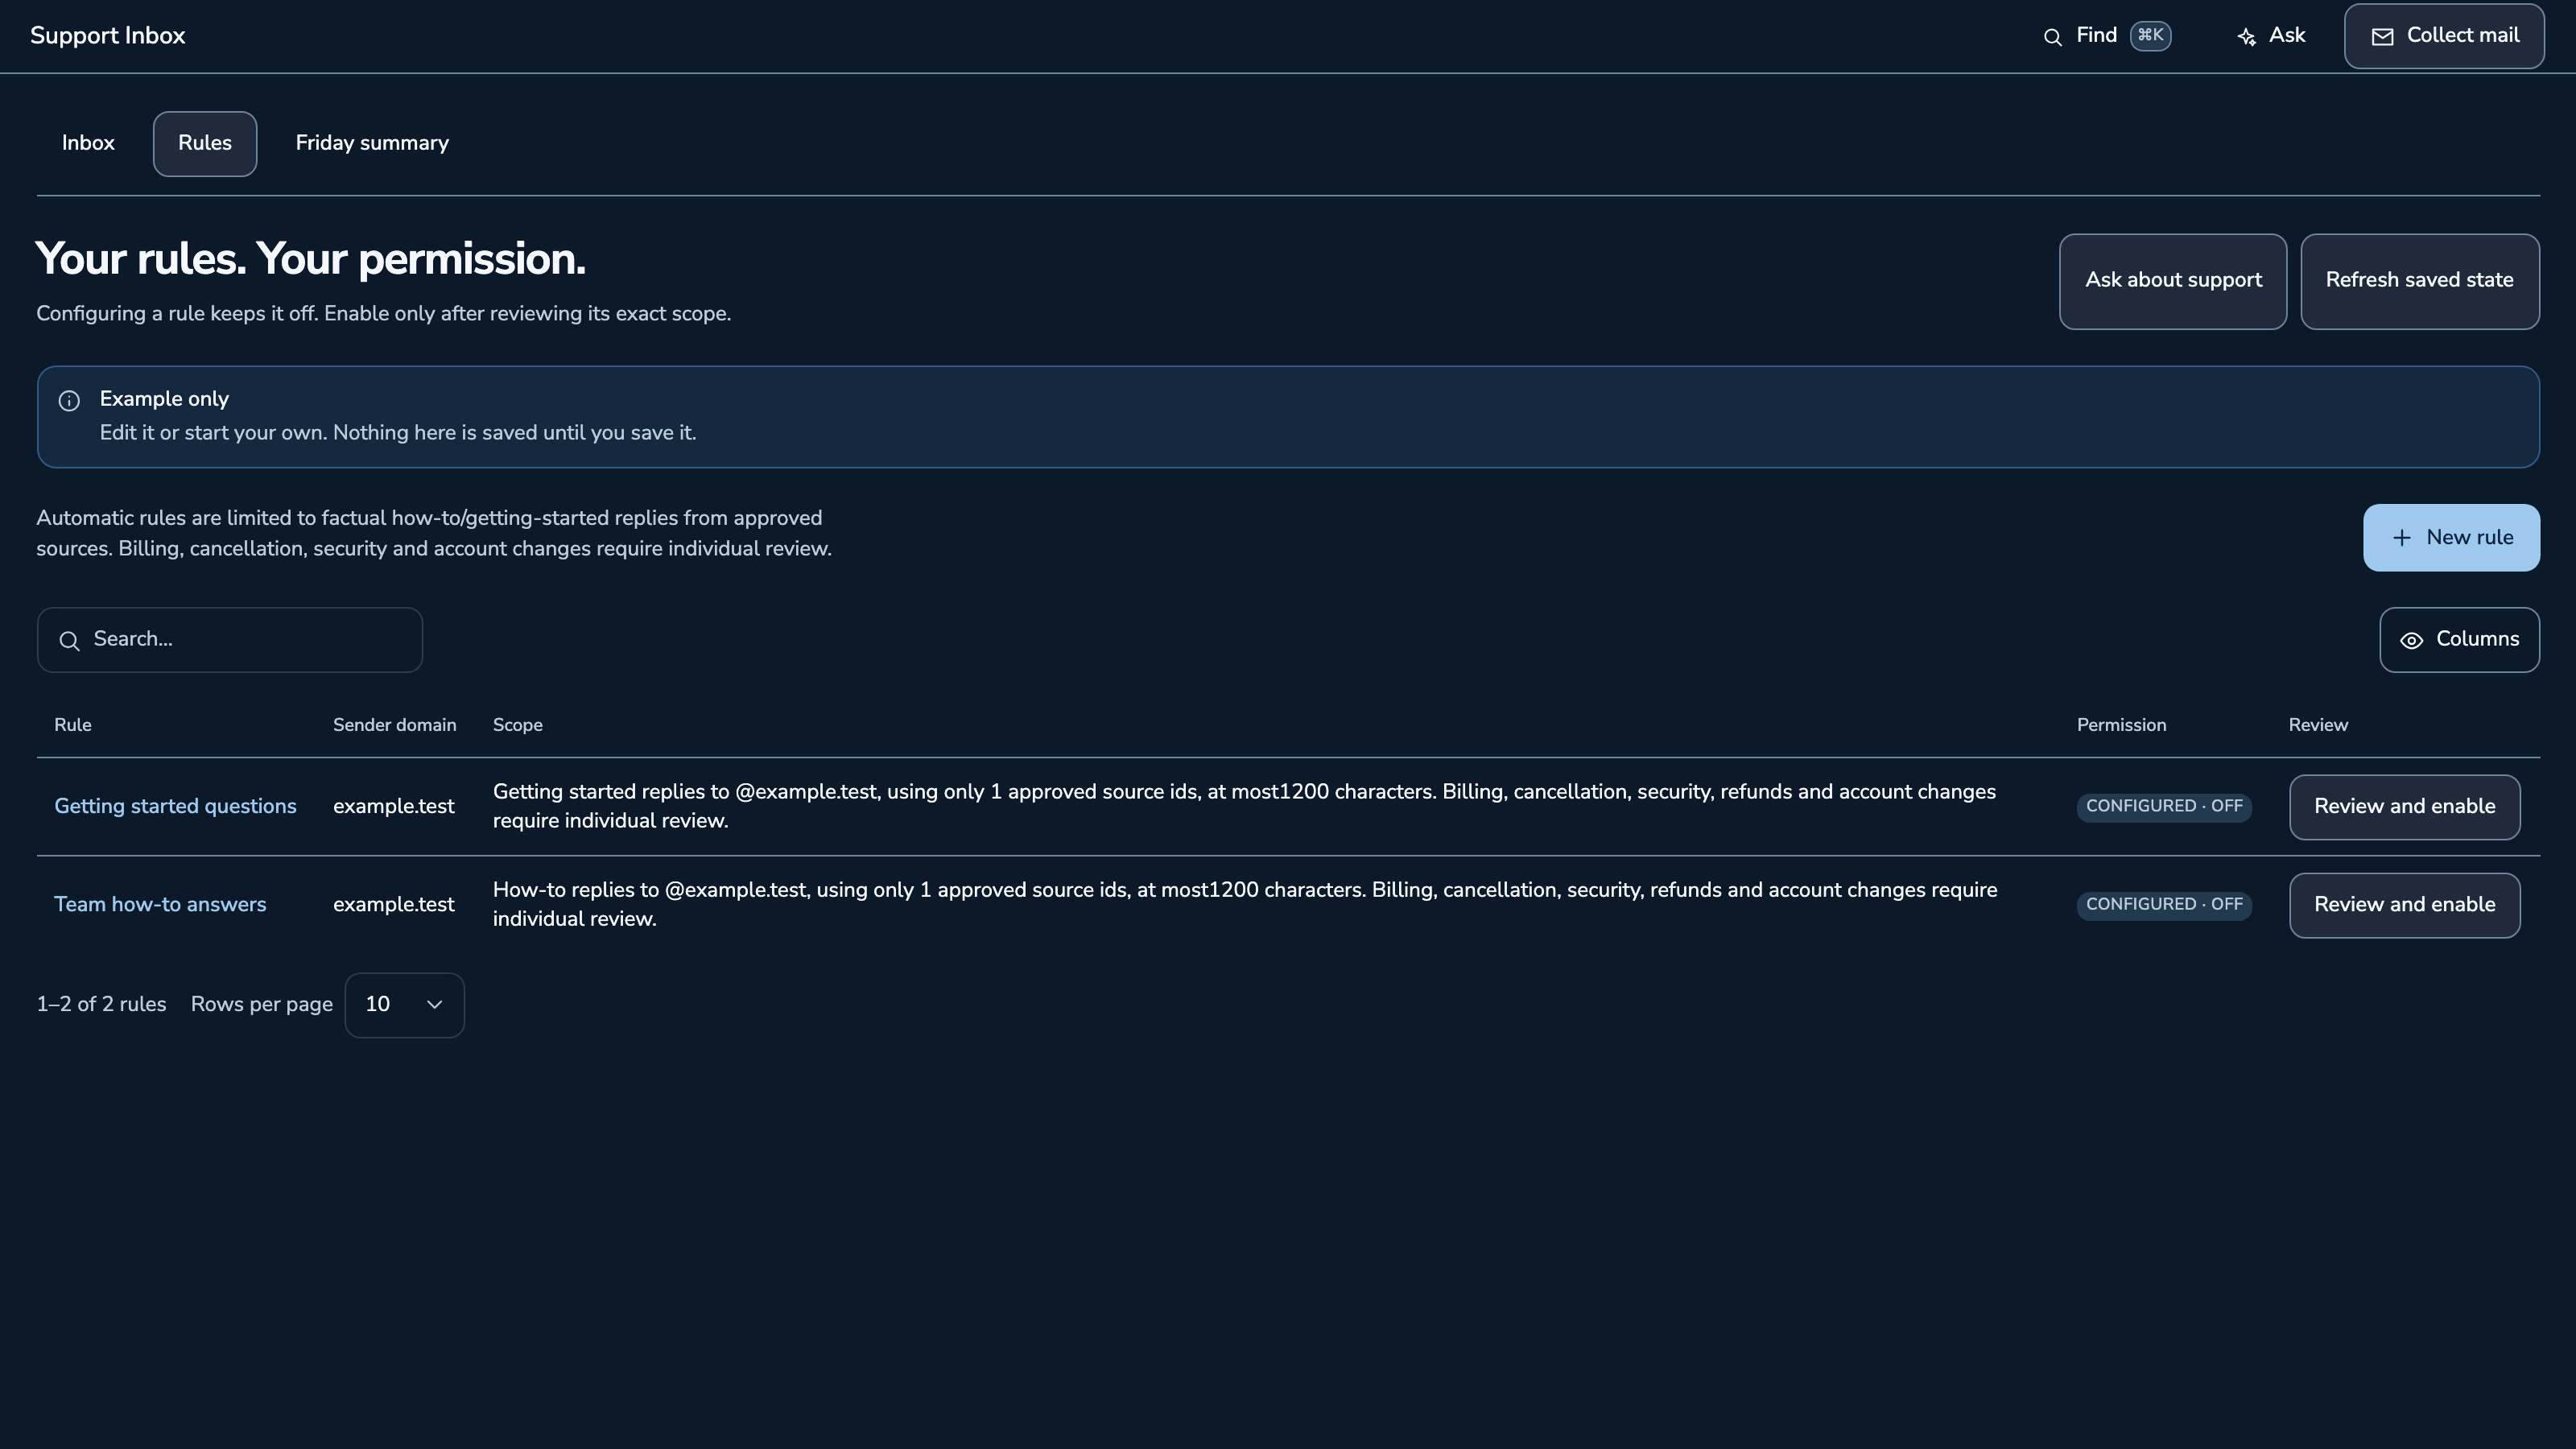
Task: Review and enable Team how-to answers rule
Action: [x=2404, y=905]
